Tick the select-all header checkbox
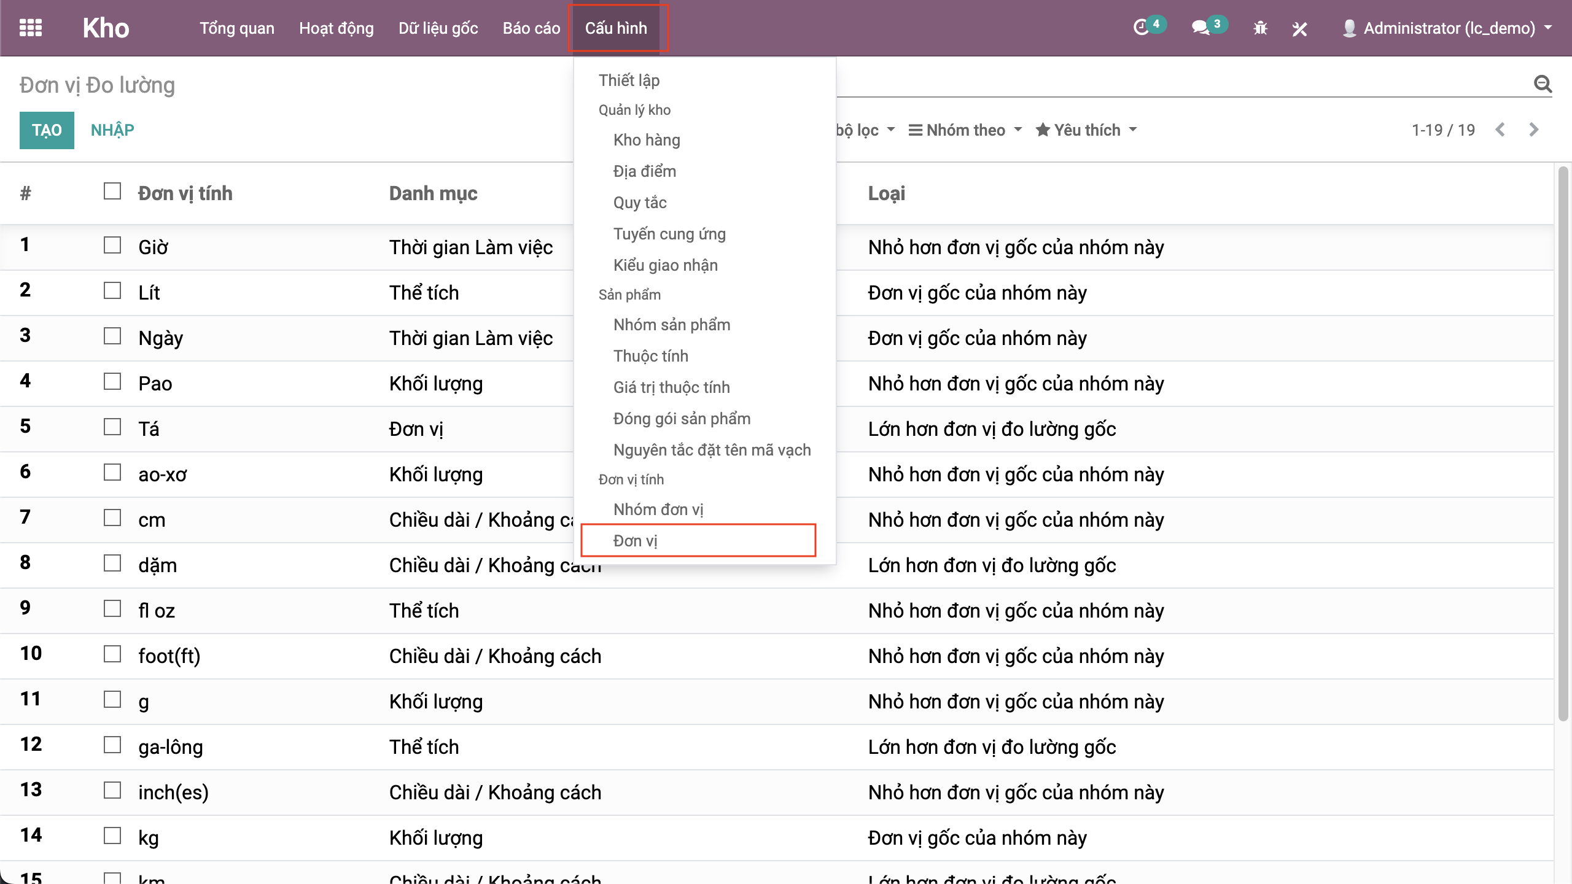 [112, 192]
